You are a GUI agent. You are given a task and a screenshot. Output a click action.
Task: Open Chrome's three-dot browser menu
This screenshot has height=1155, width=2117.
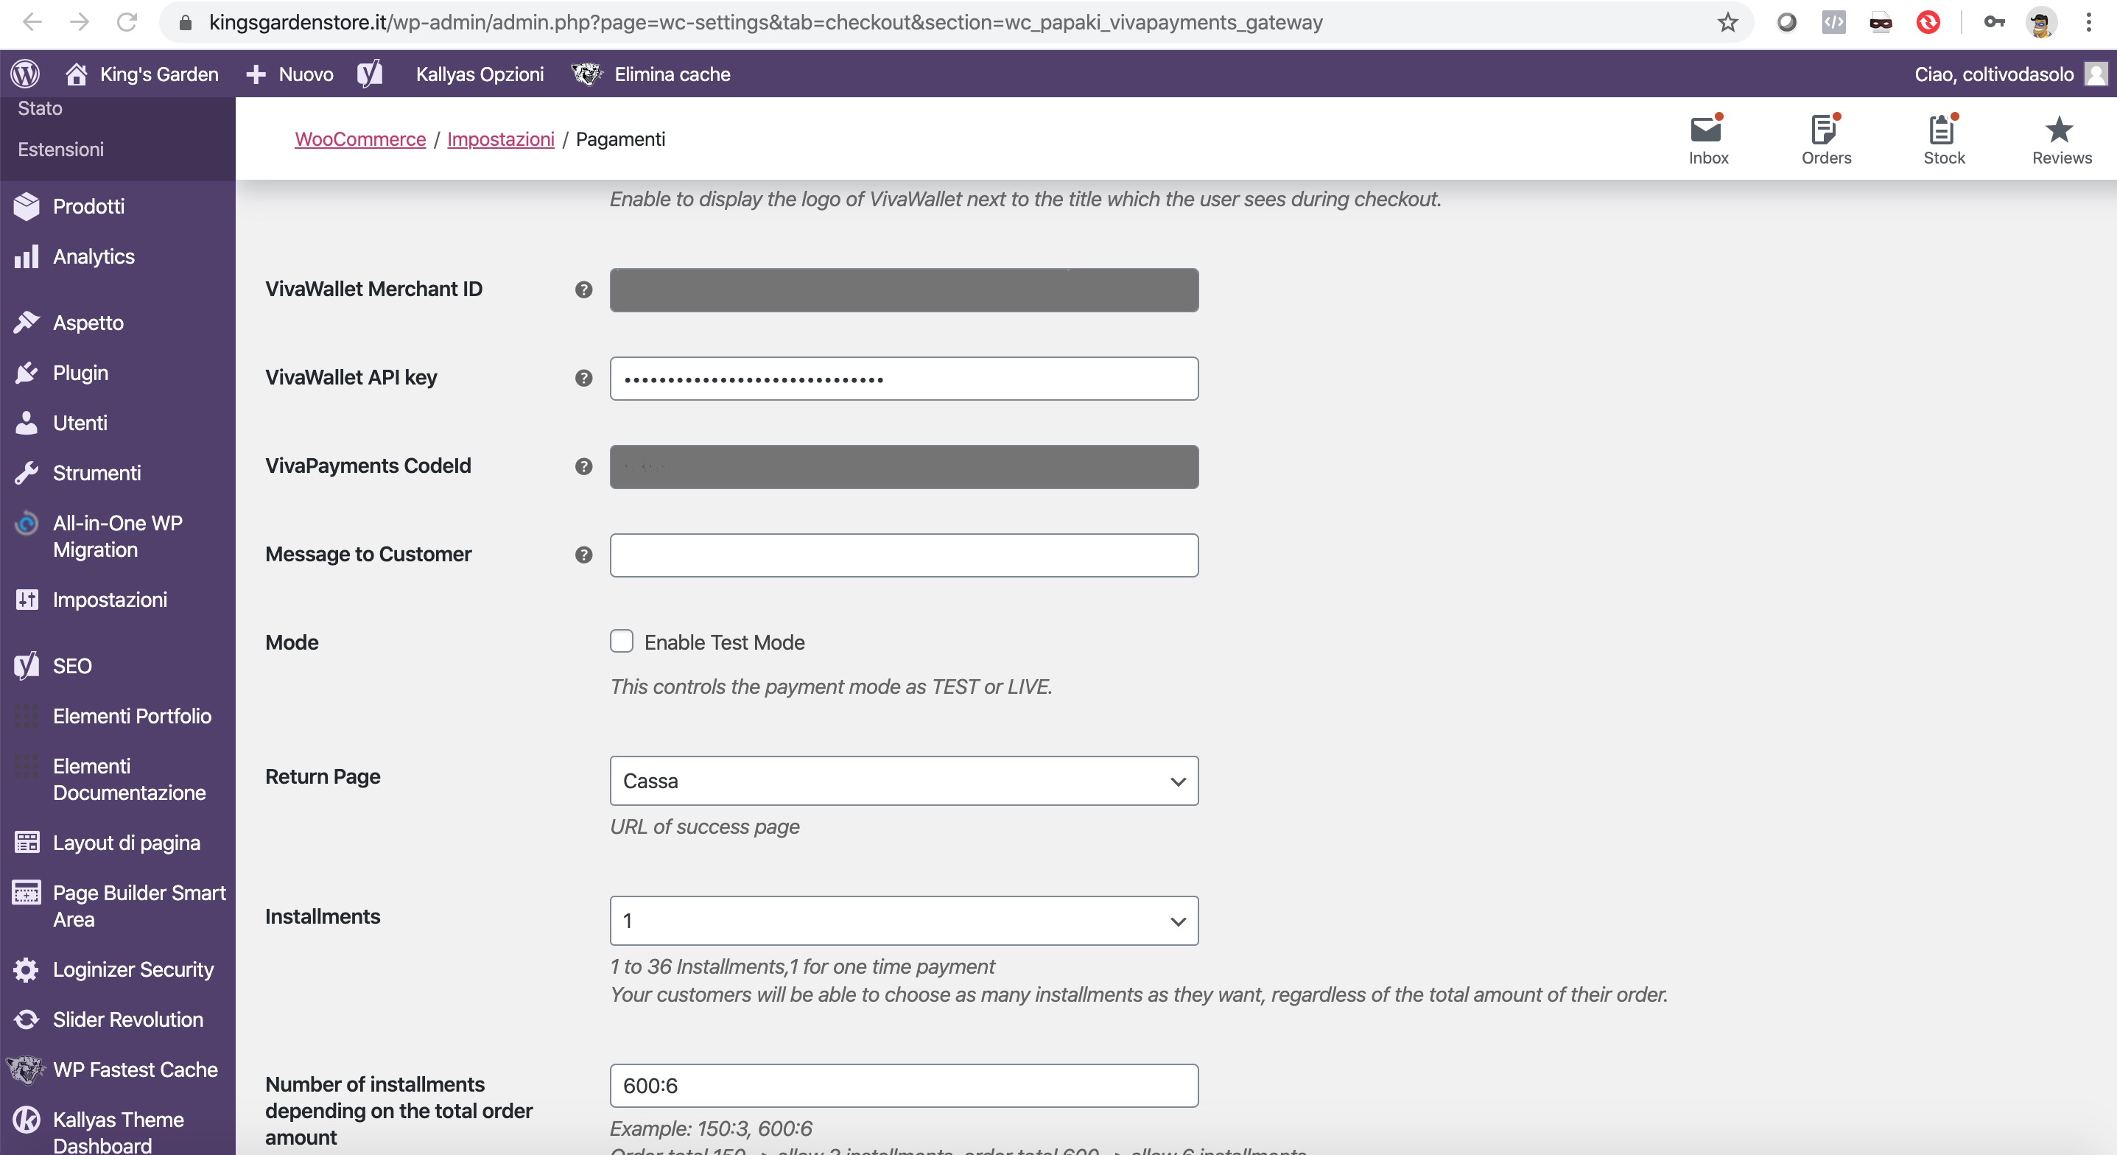[2088, 22]
